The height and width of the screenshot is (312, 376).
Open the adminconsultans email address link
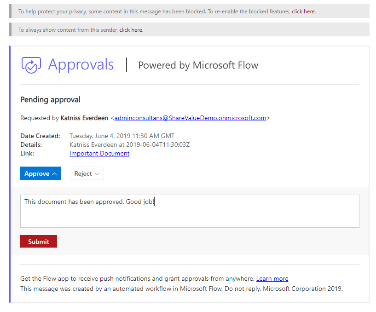[190, 118]
